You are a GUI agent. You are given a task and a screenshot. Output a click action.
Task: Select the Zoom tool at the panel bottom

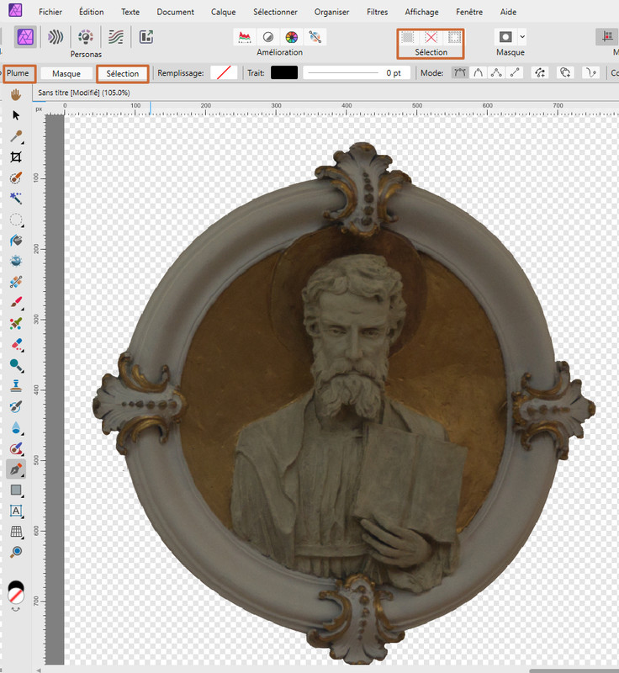16,552
